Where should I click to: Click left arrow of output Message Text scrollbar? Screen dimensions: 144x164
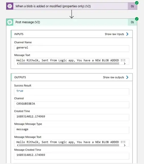click(x=18, y=145)
